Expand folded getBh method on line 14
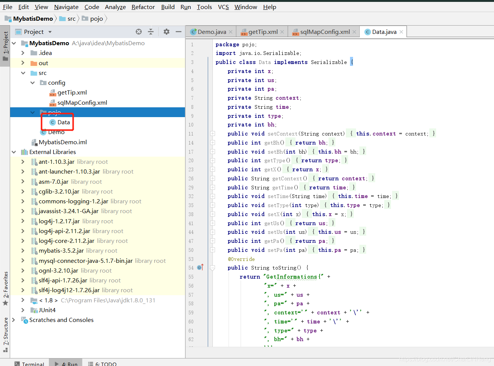This screenshot has width=494, height=366. 212,143
